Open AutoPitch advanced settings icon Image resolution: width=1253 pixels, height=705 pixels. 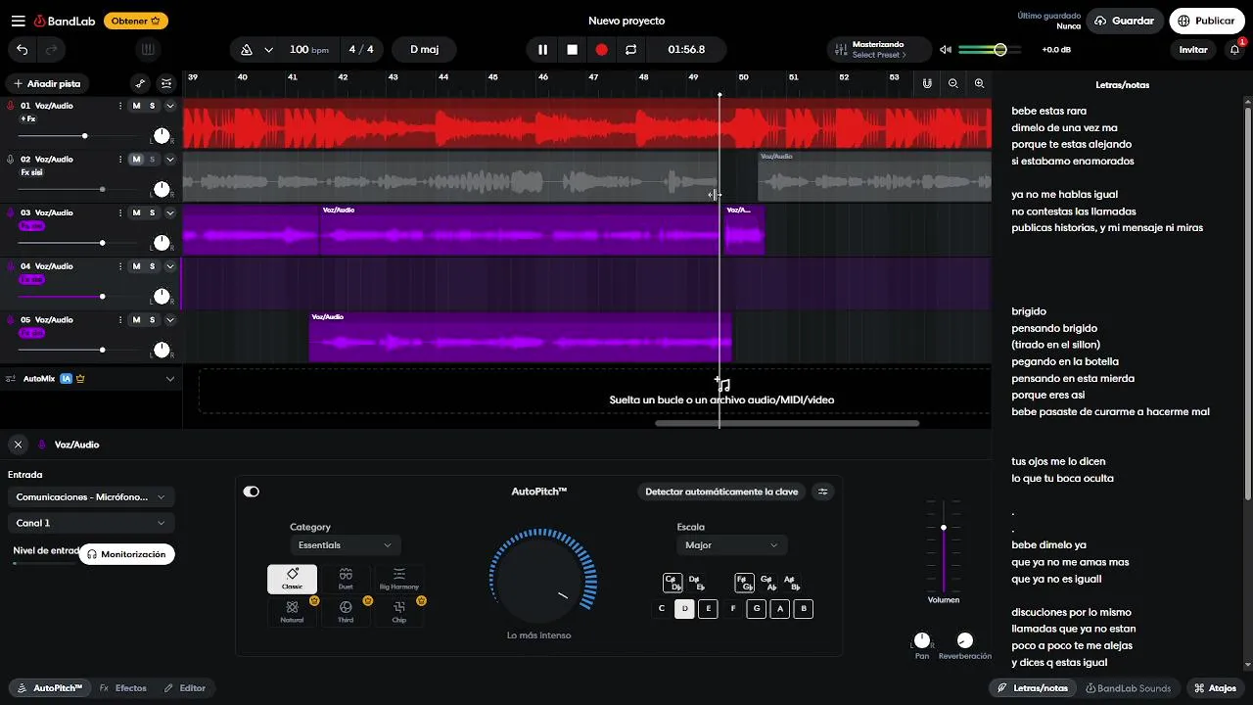(x=823, y=492)
